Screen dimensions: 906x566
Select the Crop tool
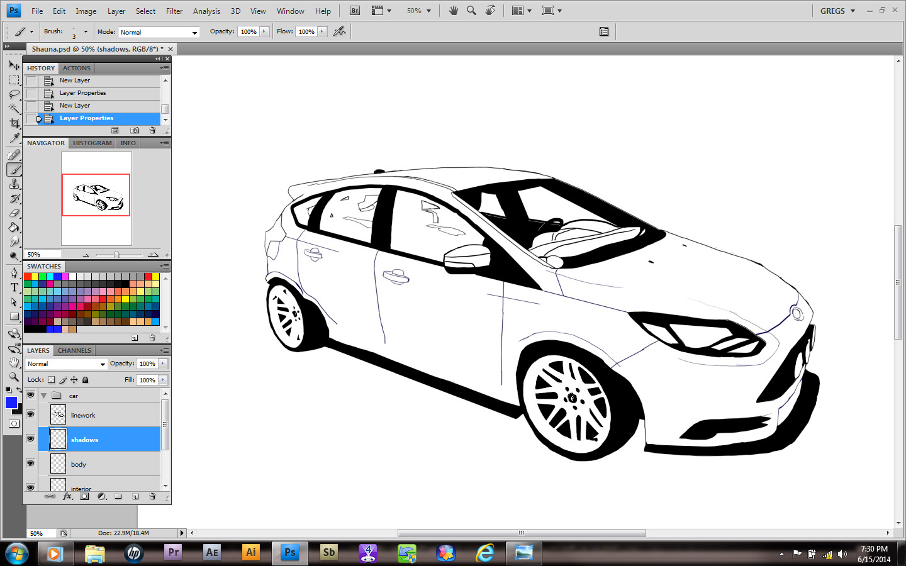click(14, 123)
